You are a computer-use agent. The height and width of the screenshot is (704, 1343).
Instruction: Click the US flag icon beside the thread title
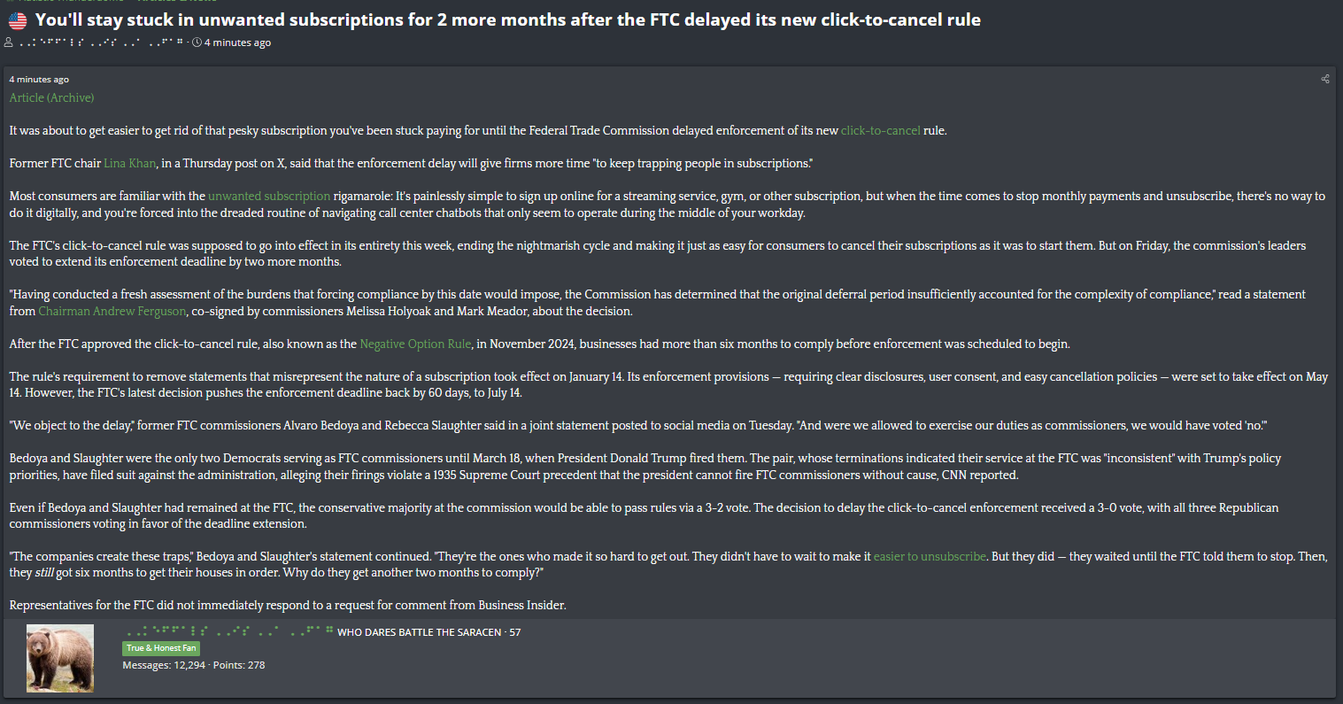[x=18, y=20]
